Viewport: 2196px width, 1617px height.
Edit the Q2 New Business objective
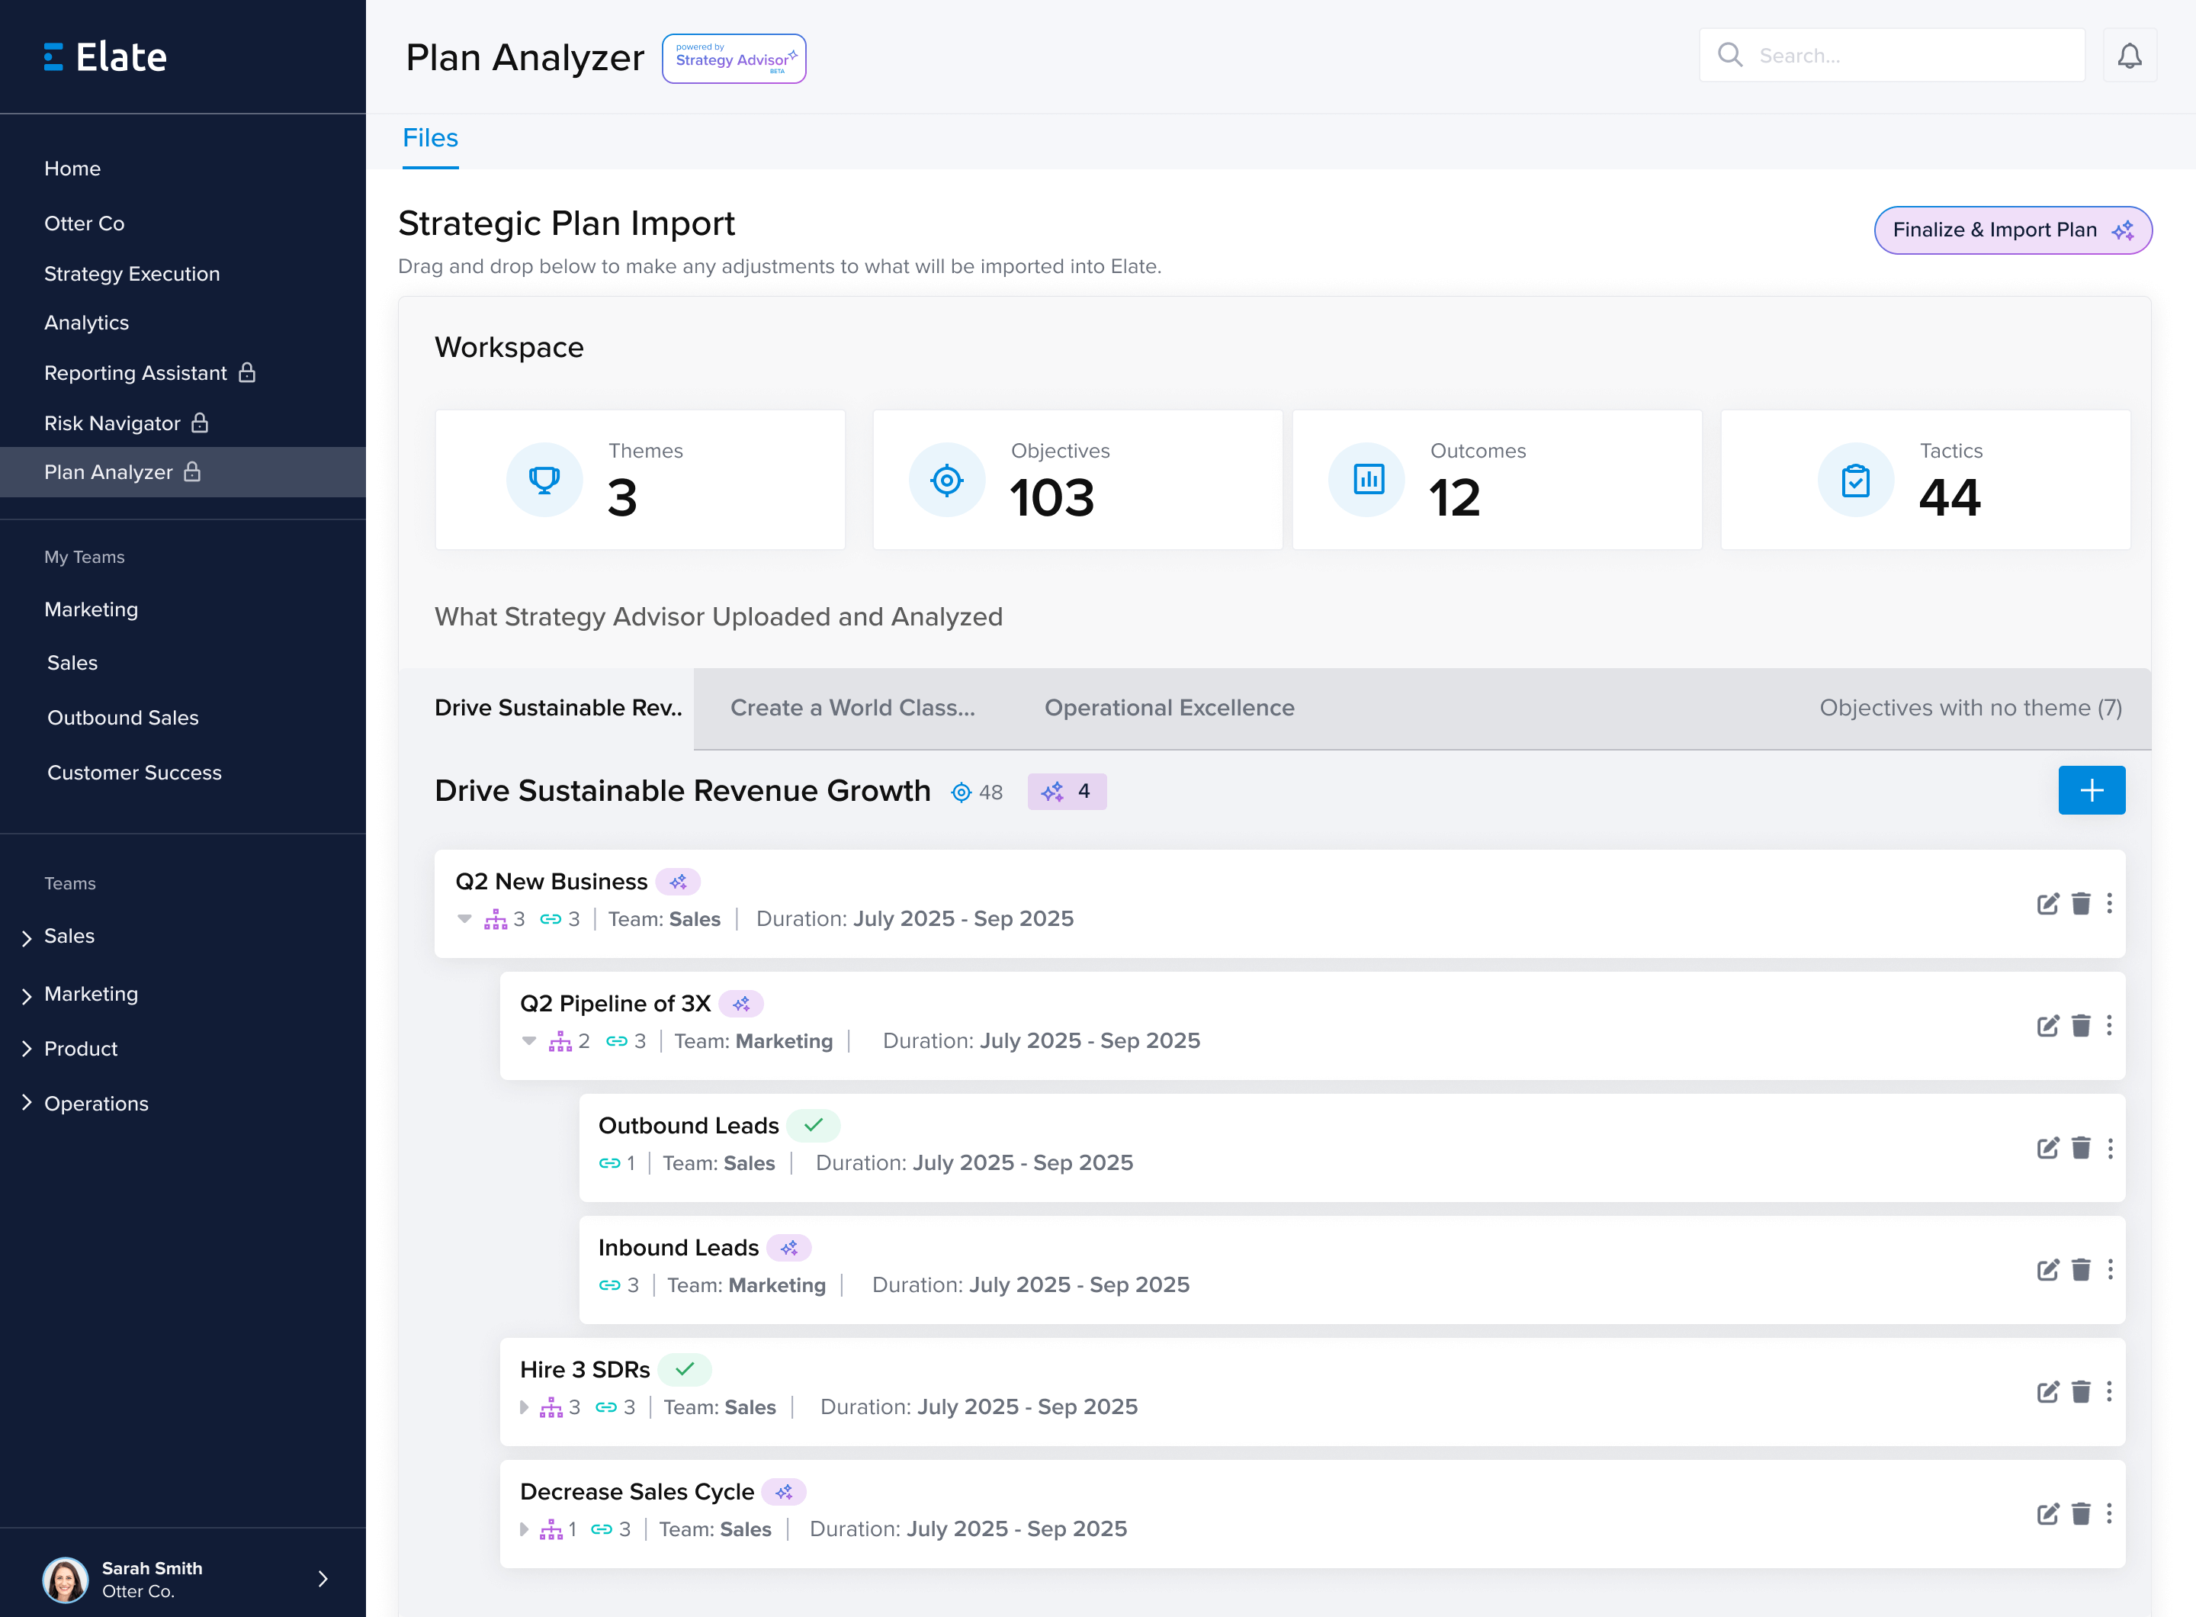(x=2047, y=903)
